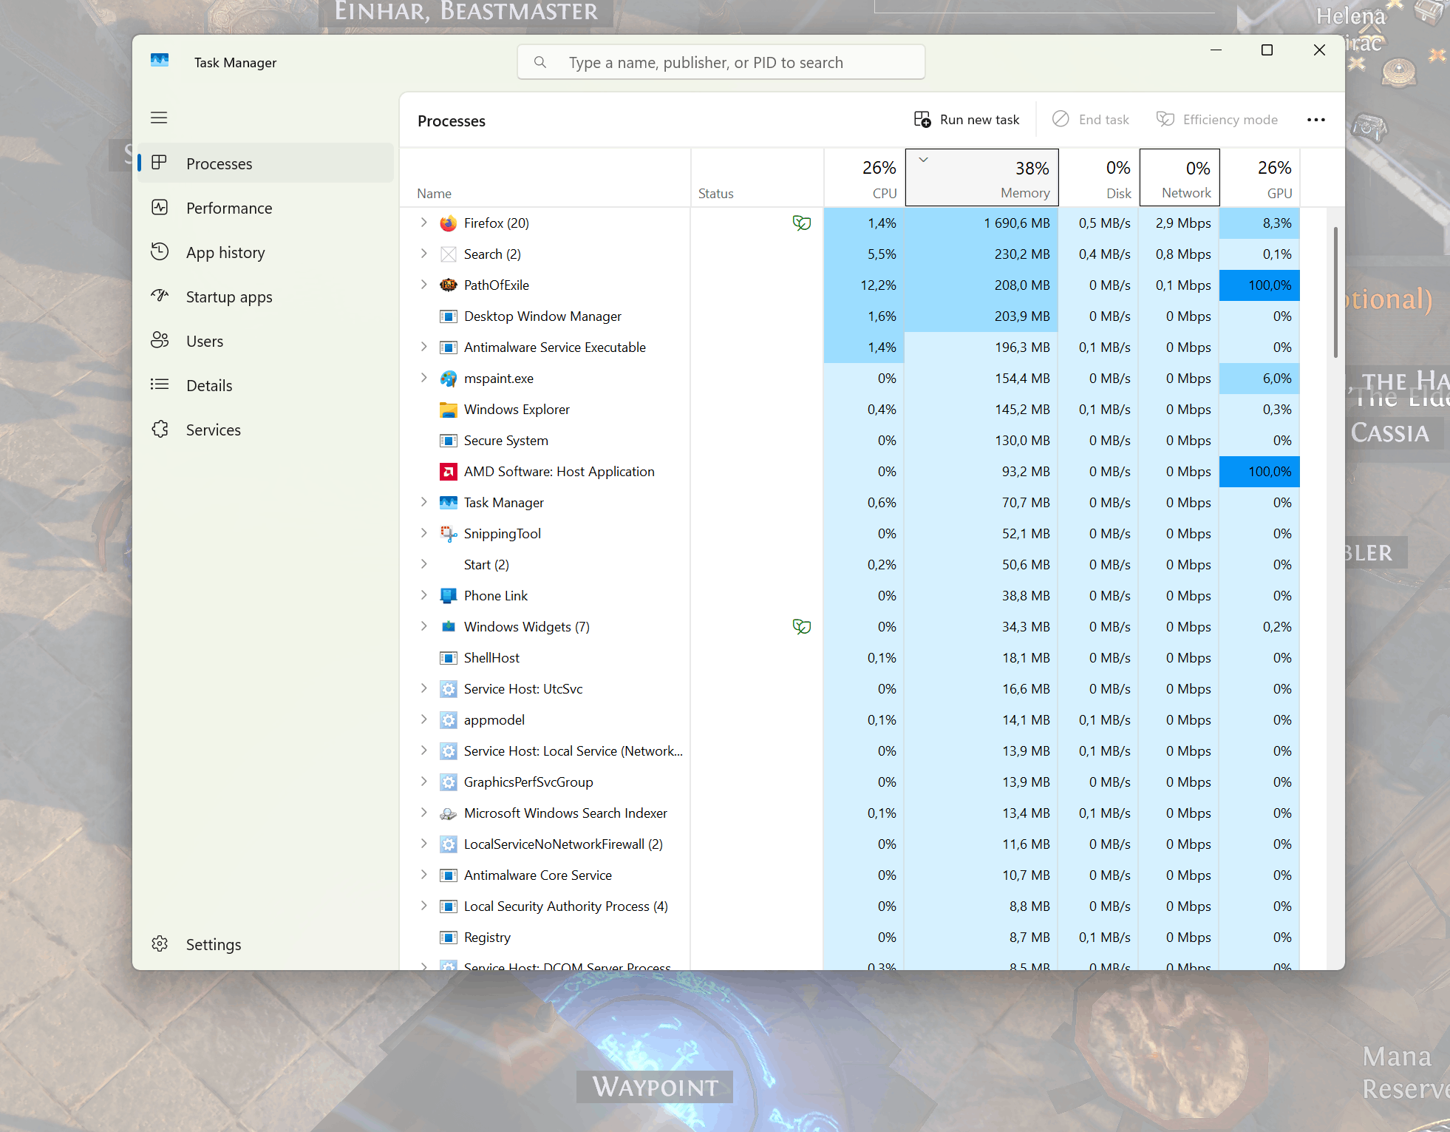Click inside the process search field
This screenshot has width=1450, height=1132.
(721, 62)
